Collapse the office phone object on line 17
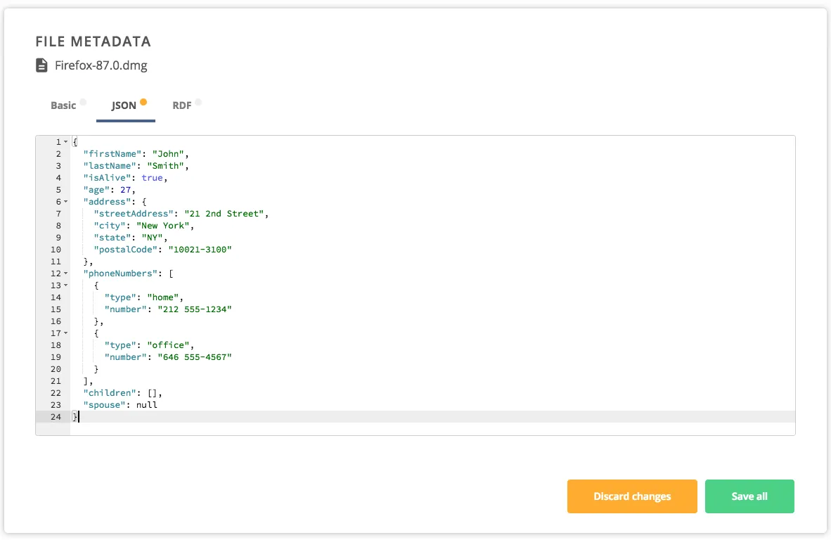The width and height of the screenshot is (831, 540). 65,333
